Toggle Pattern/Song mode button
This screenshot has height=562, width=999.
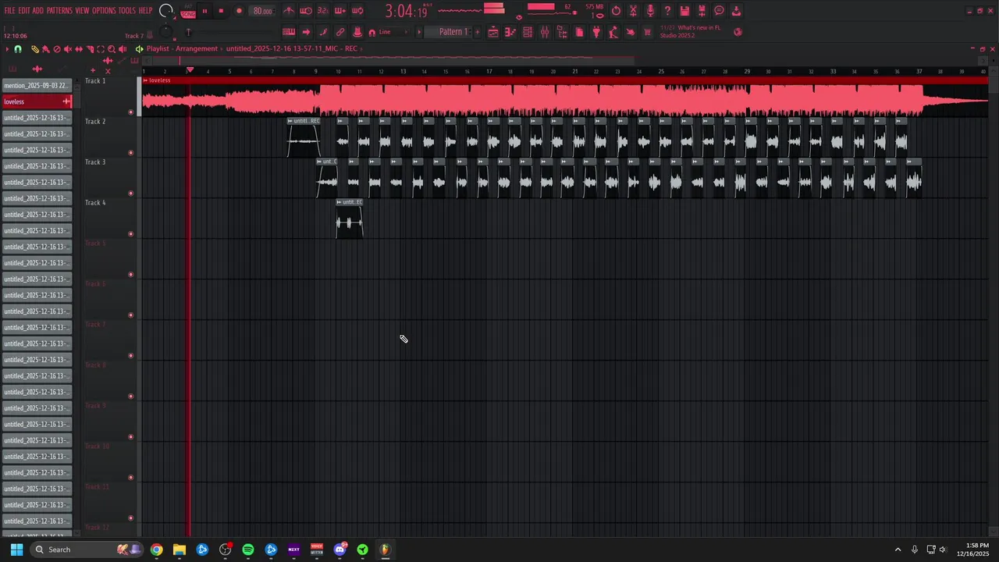click(188, 12)
